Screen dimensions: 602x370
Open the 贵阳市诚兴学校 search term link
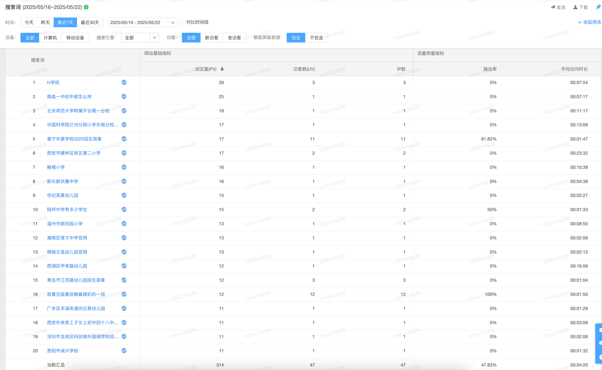point(63,351)
